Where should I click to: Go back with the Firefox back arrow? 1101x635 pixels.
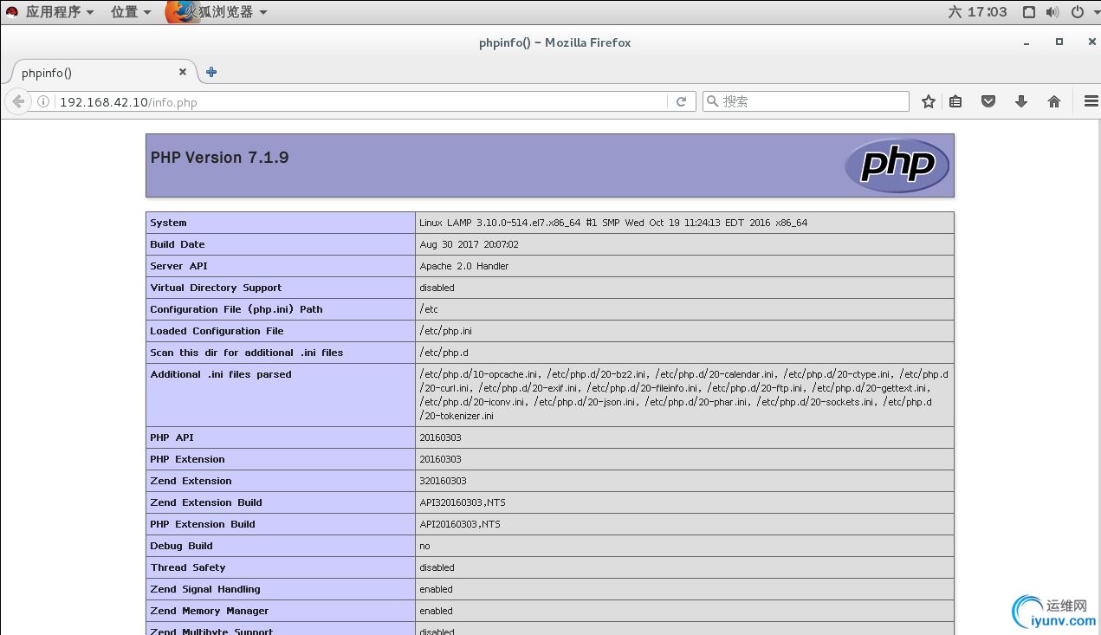pyautogui.click(x=18, y=101)
